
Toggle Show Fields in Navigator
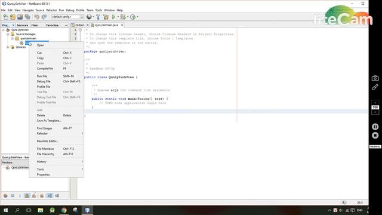(13, 195)
